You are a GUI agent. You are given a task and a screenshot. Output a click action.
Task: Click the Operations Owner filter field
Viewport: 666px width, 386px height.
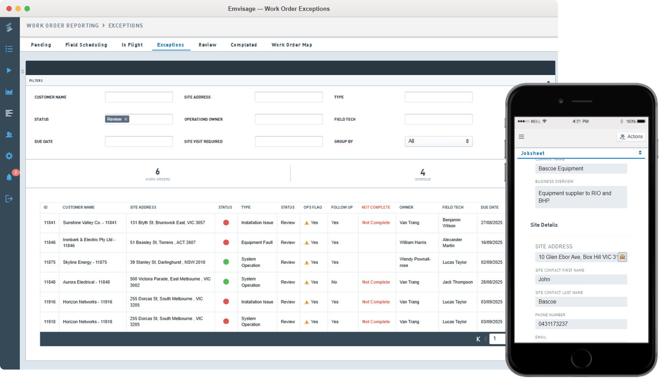289,119
